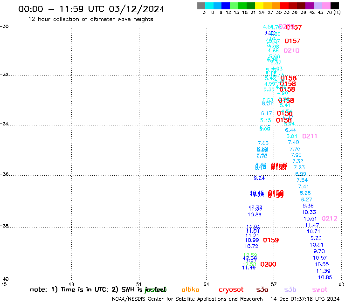Select the wave height reading '5.81'
The image size is (345, 303).
click(292, 136)
